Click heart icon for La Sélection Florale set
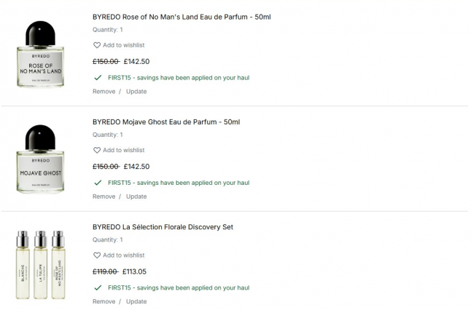 97,255
